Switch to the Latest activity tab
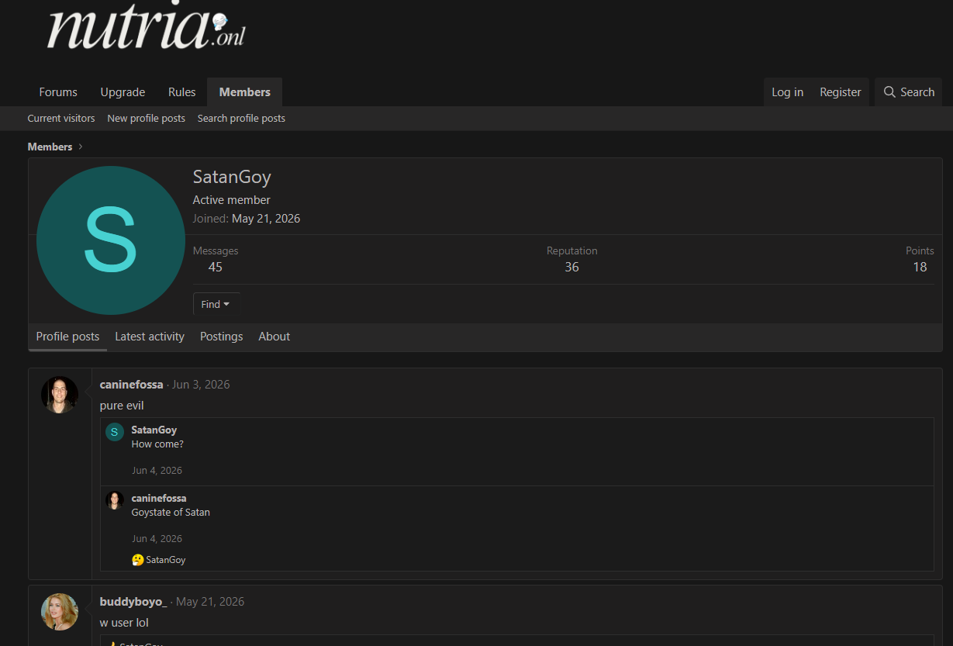This screenshot has height=646, width=953. click(150, 337)
